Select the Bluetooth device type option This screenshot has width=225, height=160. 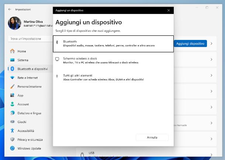[x=113, y=44]
